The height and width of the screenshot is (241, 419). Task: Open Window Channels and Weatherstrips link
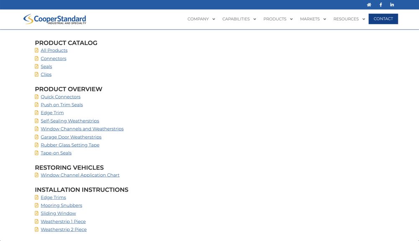click(82, 129)
